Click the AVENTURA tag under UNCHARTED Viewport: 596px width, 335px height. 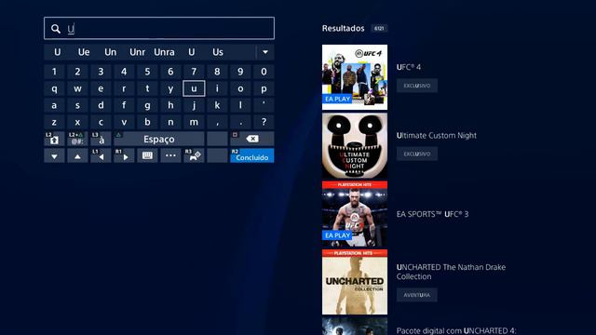[417, 295]
